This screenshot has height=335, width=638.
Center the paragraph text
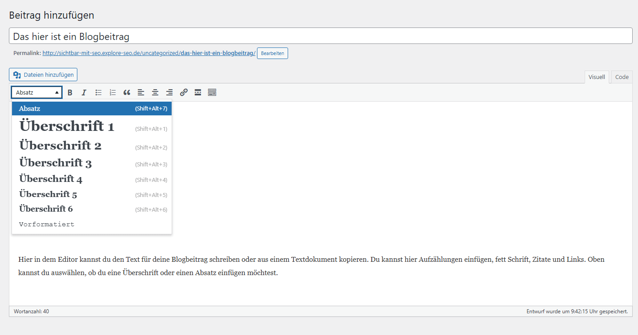pos(155,92)
